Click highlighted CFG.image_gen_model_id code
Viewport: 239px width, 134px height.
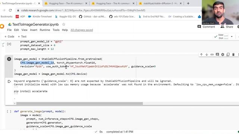37,63
